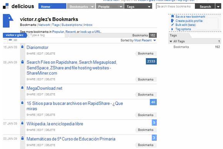Viewport: 223px width, 149px height.
Task: Open the Tags menu dropdown arrow
Action: coord(149,7)
